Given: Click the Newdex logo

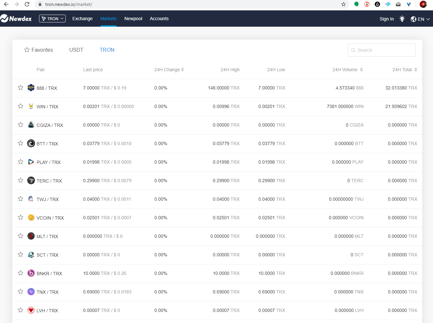Looking at the screenshot, I should (16, 19).
